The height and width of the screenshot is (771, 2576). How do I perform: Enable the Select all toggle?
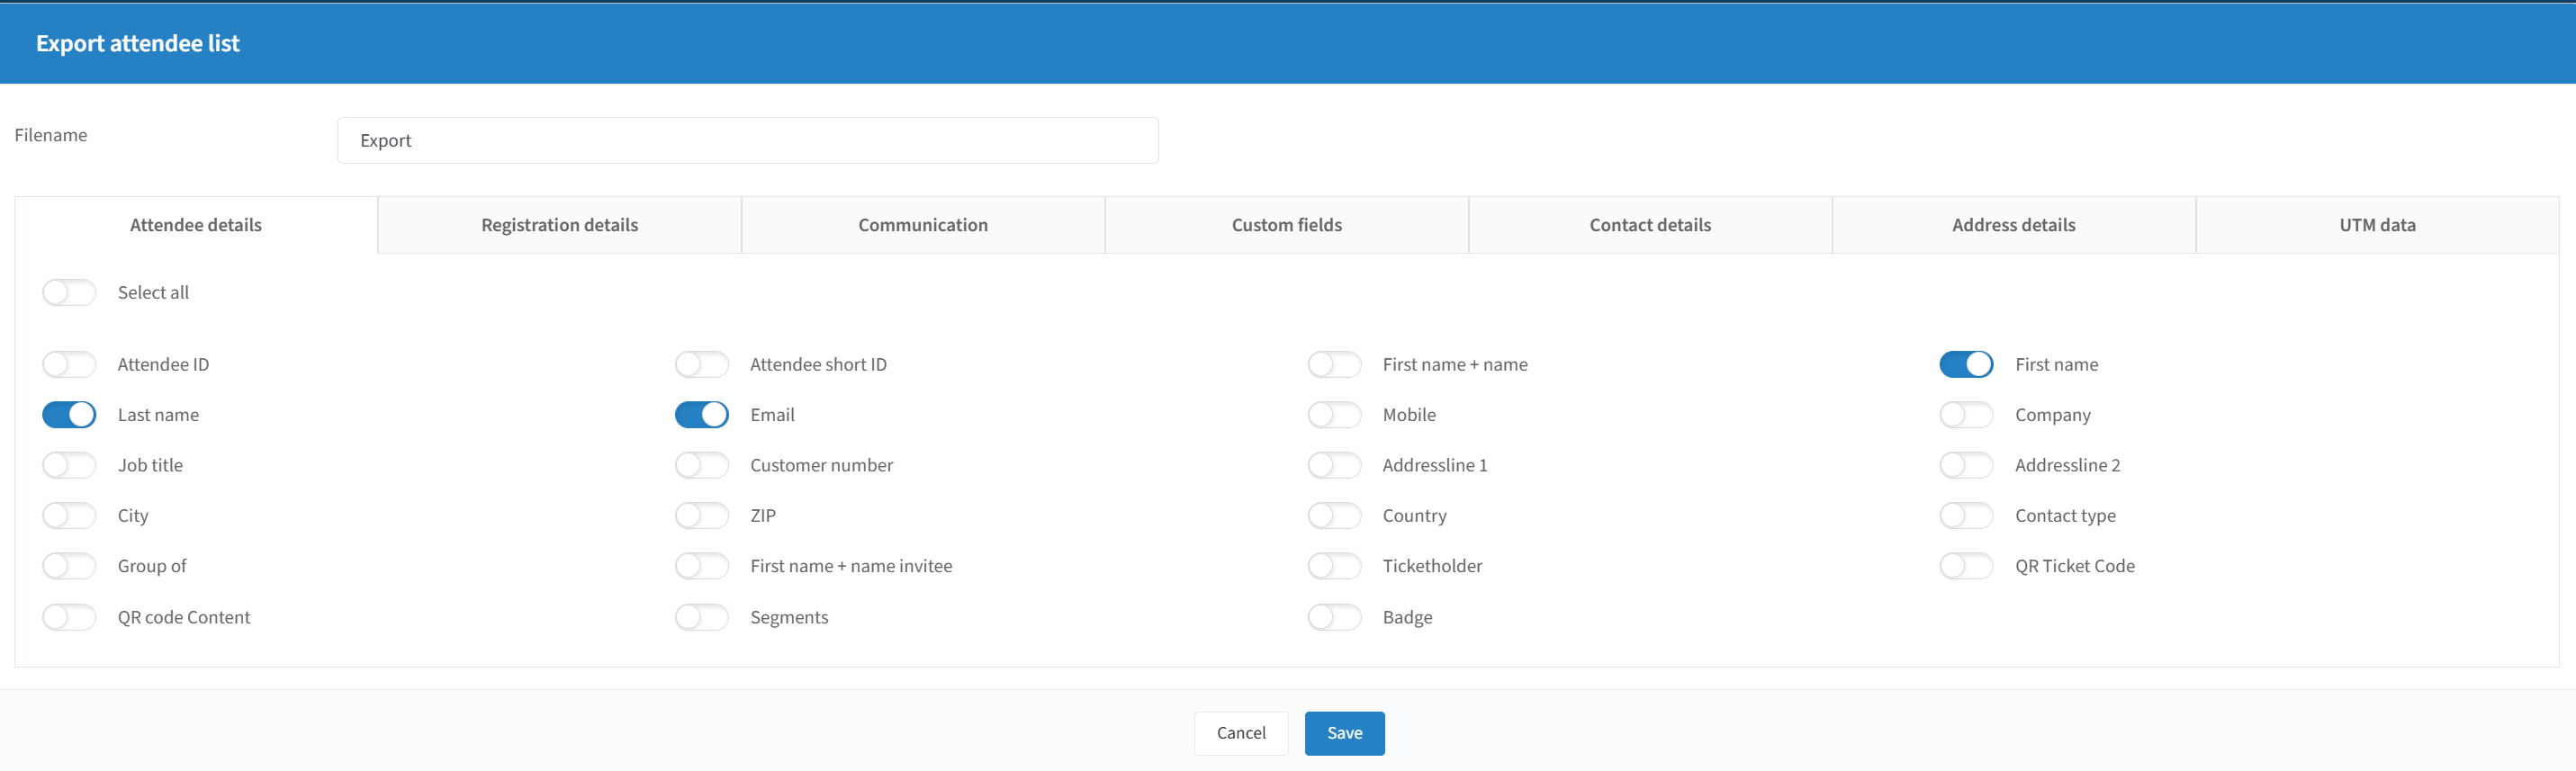click(69, 292)
